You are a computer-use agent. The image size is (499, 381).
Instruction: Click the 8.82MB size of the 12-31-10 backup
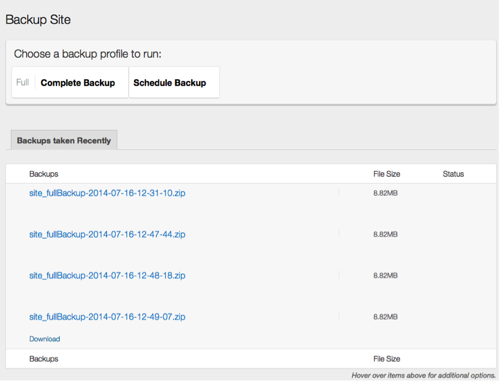(x=385, y=193)
